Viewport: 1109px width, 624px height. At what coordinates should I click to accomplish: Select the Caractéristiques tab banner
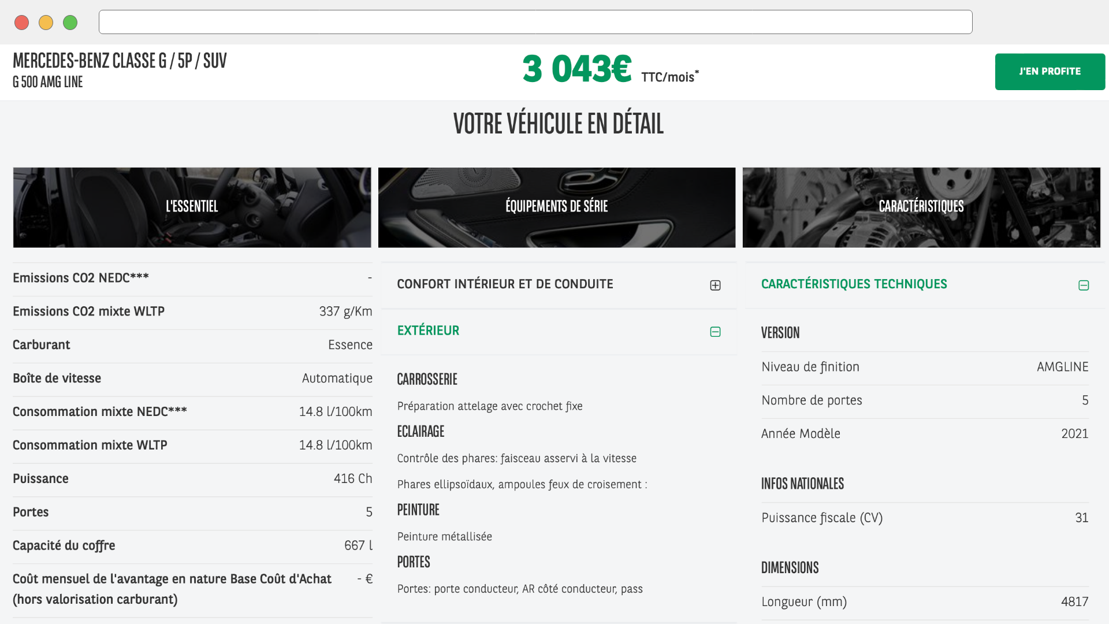pos(921,207)
